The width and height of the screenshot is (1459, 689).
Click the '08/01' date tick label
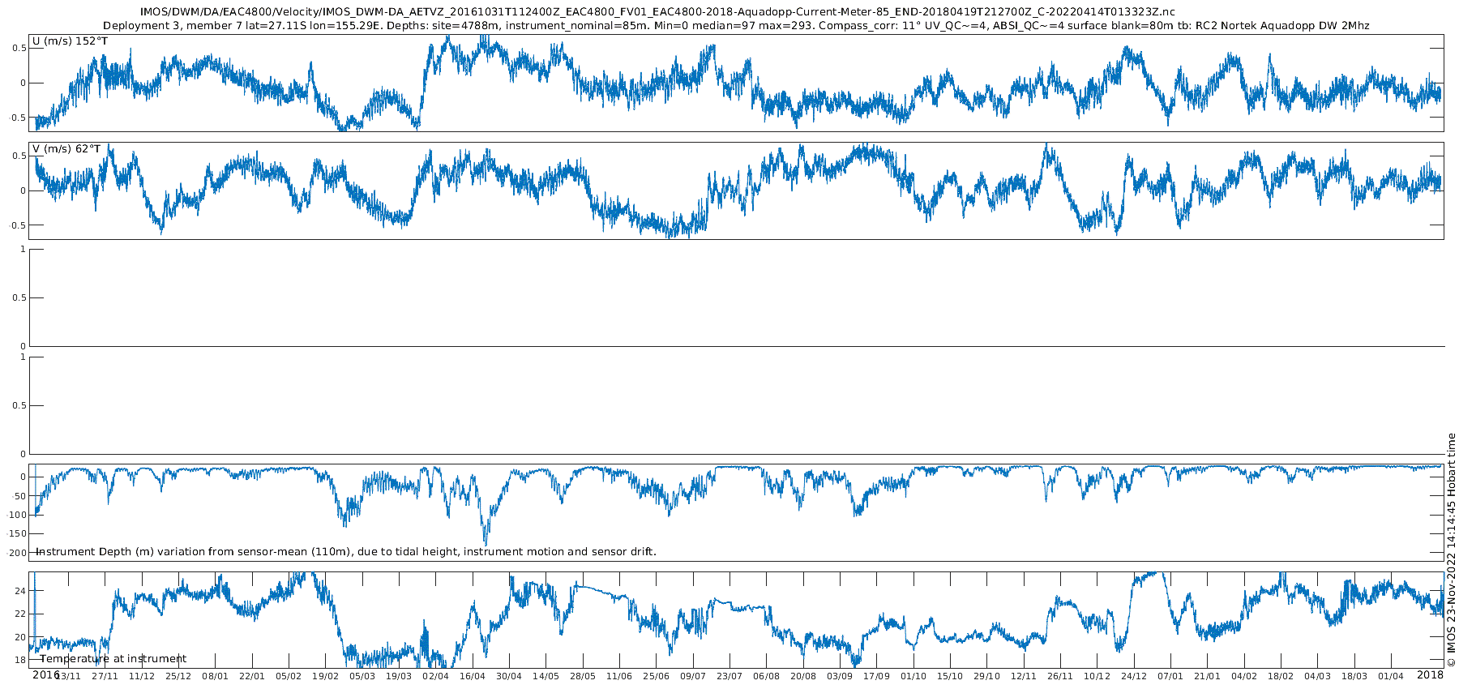(x=215, y=676)
